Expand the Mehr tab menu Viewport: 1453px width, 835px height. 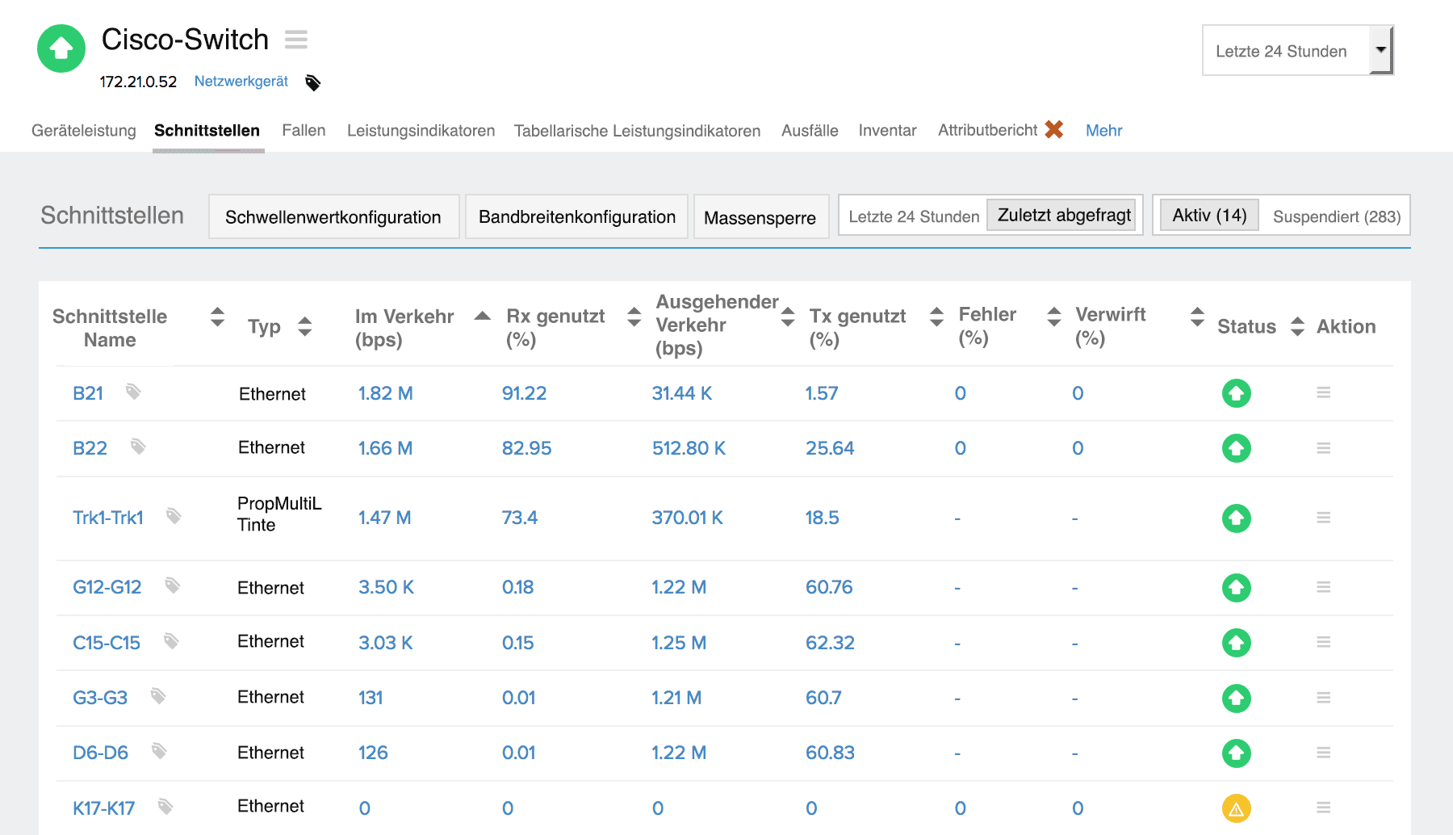click(1103, 131)
